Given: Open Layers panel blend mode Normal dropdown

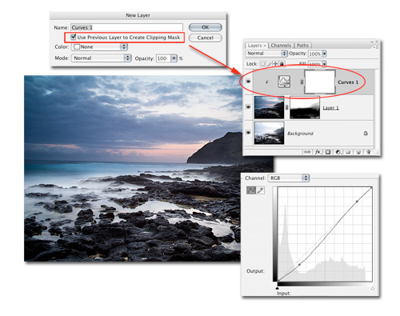Looking at the screenshot, I should coord(266,54).
